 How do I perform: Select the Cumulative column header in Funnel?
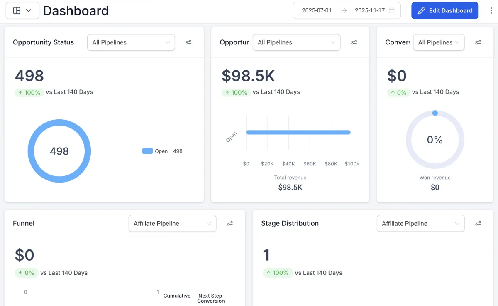pos(177,296)
